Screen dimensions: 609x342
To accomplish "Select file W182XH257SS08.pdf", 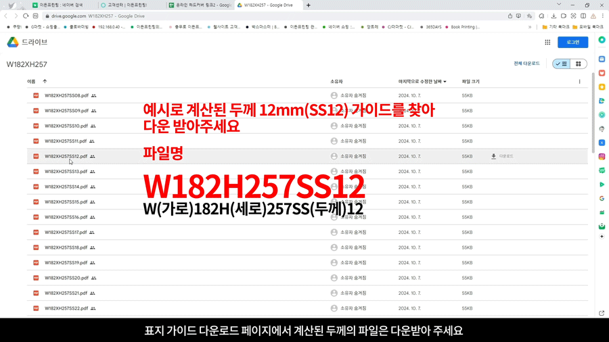I will (66, 95).
